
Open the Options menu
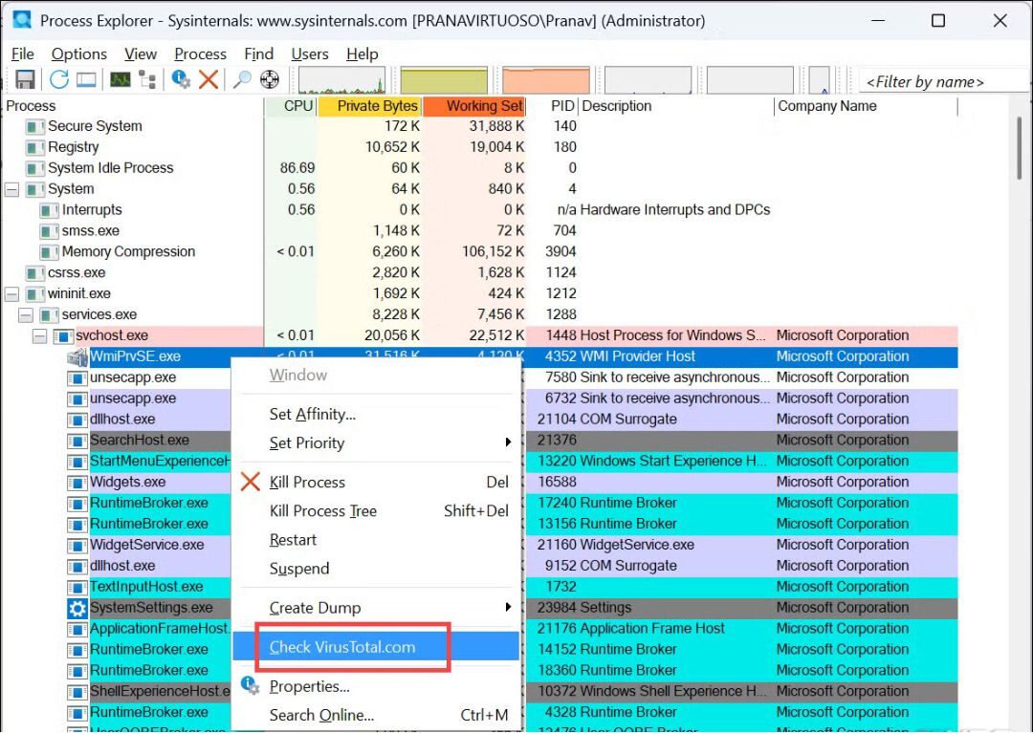coord(78,54)
